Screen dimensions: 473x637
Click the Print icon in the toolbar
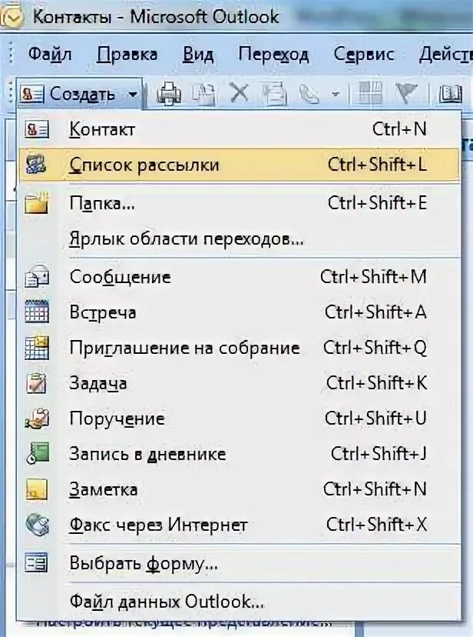pyautogui.click(x=169, y=94)
